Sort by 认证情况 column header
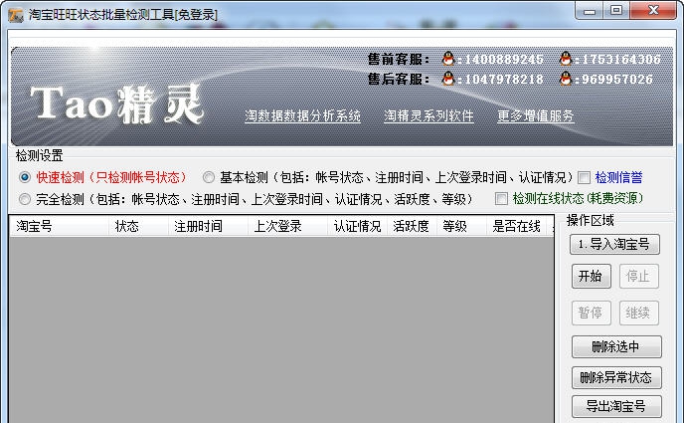 (357, 226)
